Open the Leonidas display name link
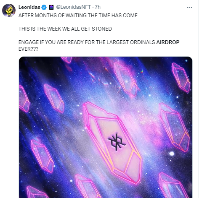Screen dimensions: 202x198 click(29, 7)
